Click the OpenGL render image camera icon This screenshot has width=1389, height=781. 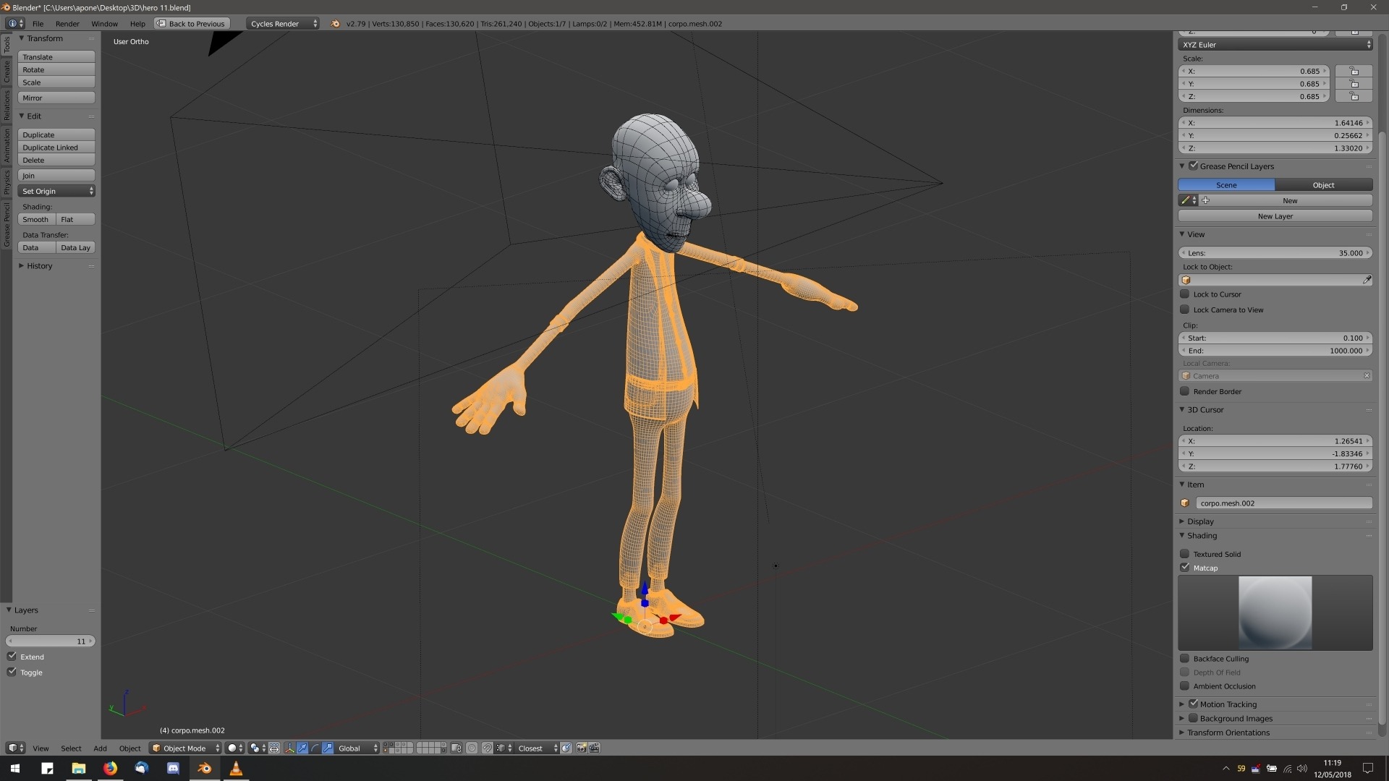[581, 748]
